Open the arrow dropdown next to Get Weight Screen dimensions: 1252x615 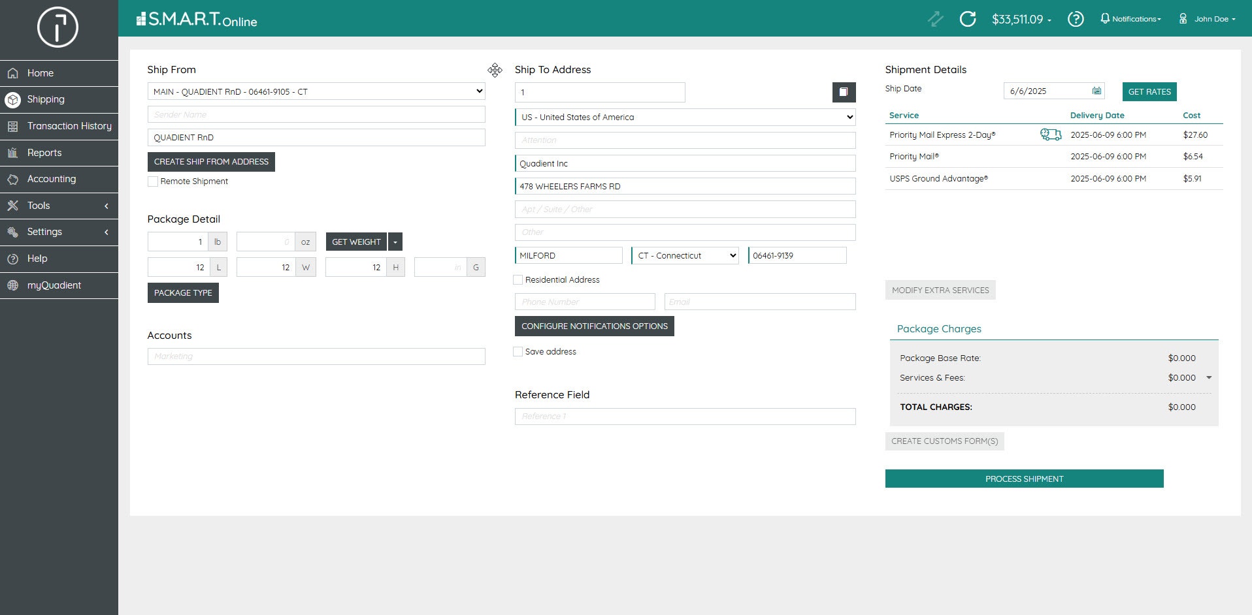point(395,242)
